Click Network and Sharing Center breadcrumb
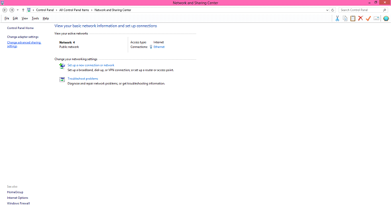Viewport: 391px width, 210px height. 113,10
